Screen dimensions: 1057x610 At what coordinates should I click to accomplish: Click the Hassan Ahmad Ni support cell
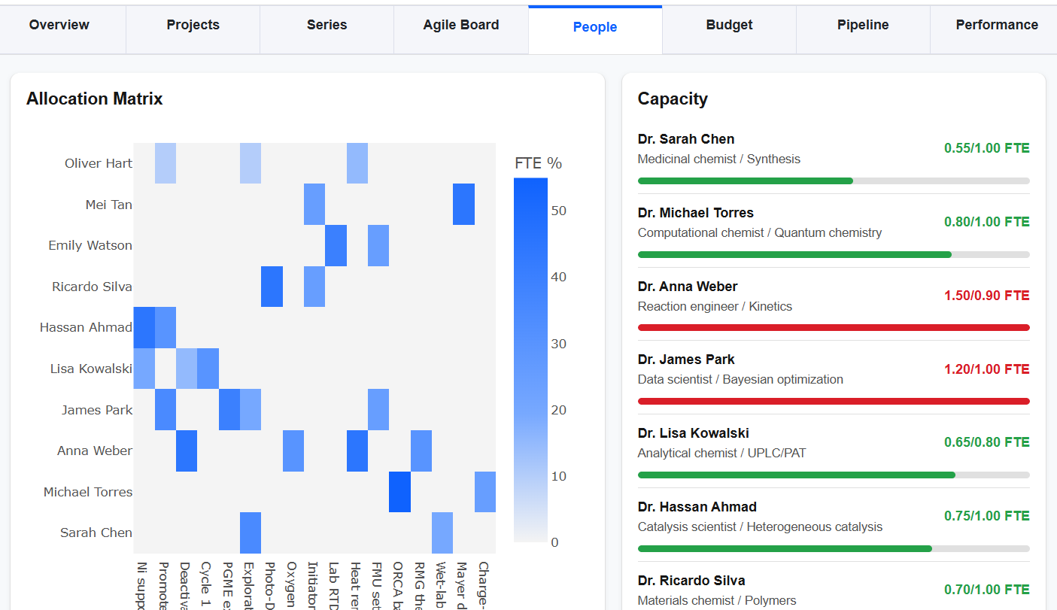pyautogui.click(x=144, y=328)
